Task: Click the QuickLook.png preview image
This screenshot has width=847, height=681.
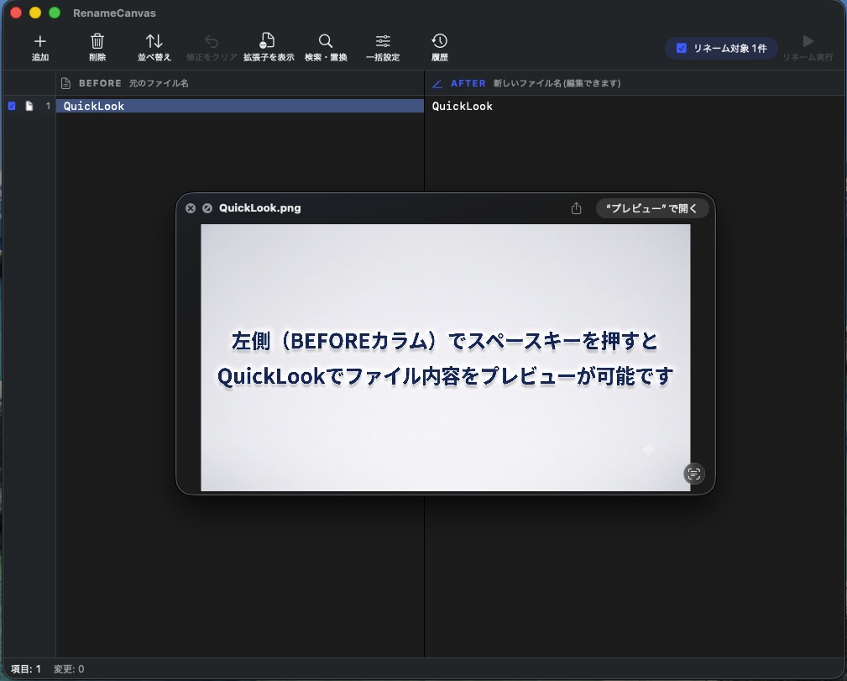Action: pyautogui.click(x=446, y=358)
